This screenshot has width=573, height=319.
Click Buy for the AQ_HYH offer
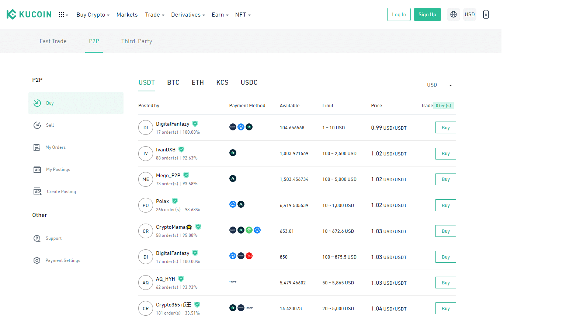coord(446,283)
